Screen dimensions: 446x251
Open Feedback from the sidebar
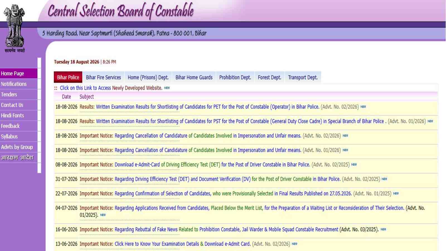click(x=19, y=126)
